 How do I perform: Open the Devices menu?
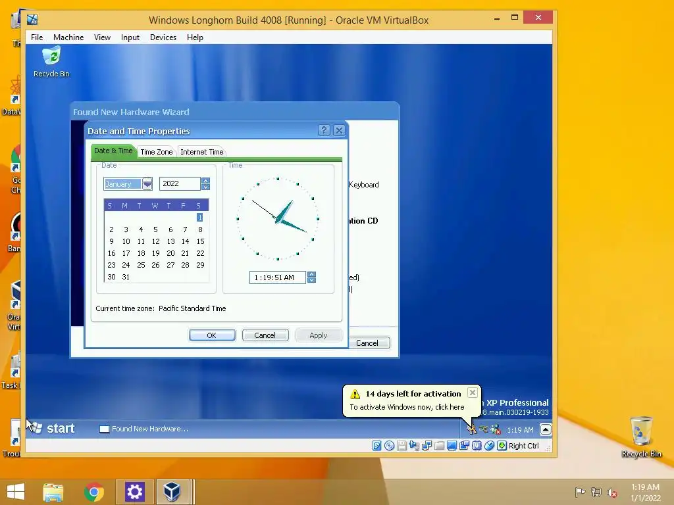(x=163, y=37)
